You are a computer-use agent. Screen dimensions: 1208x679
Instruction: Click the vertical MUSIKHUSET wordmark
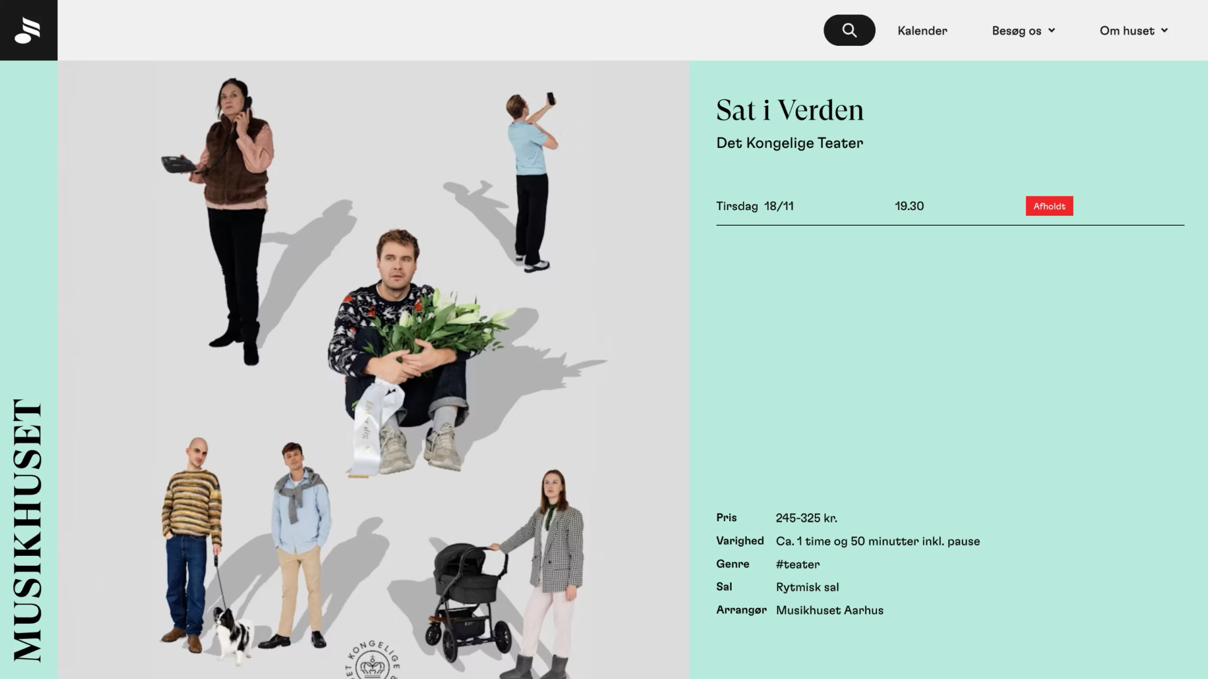point(28,530)
